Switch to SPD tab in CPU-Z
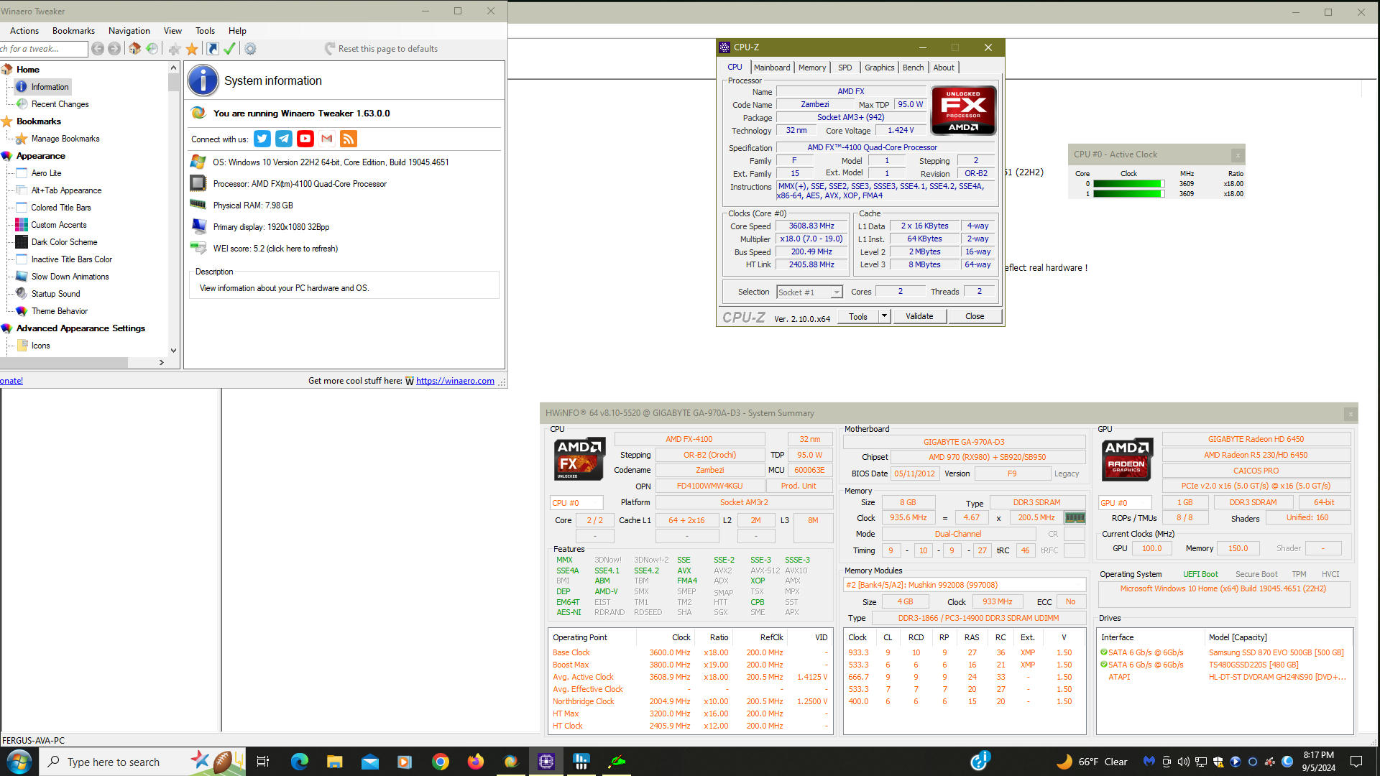This screenshot has height=776, width=1380. point(845,68)
